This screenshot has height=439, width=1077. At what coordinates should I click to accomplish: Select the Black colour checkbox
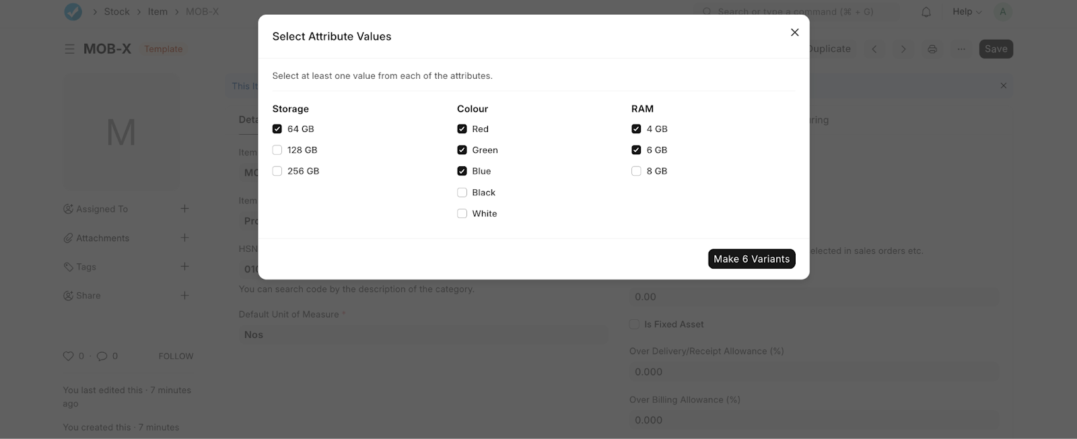tap(462, 193)
